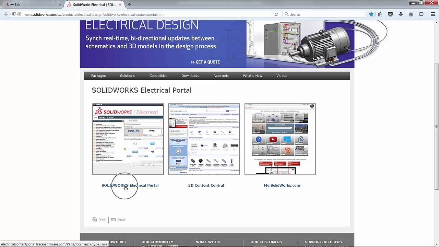This screenshot has width=439, height=247.
Task: Click the OUR CUSTOMERS footer heading
Action: tap(266, 242)
